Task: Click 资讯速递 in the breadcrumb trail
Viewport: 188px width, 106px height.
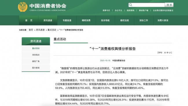Action: tap(40, 30)
